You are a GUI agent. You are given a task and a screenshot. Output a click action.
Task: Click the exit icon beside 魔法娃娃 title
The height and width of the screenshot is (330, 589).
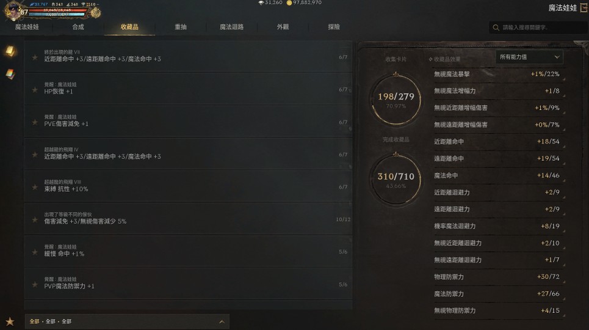(584, 8)
